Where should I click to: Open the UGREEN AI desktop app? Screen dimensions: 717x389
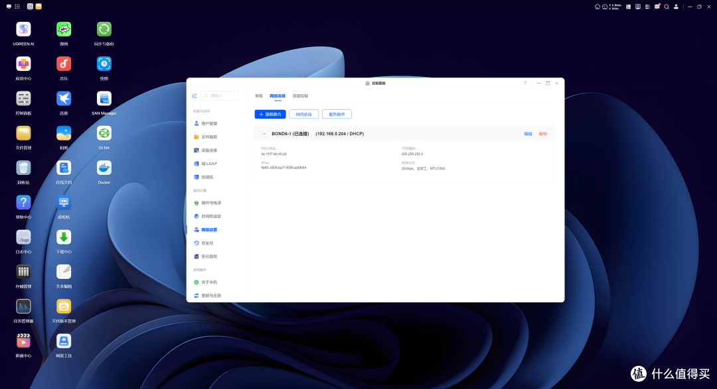pyautogui.click(x=23, y=29)
